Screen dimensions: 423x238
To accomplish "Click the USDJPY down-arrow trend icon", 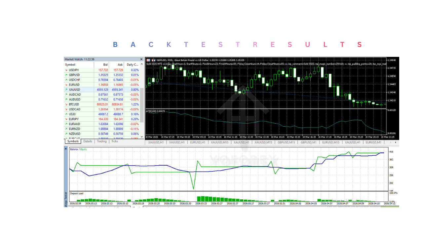I will coord(66,70).
